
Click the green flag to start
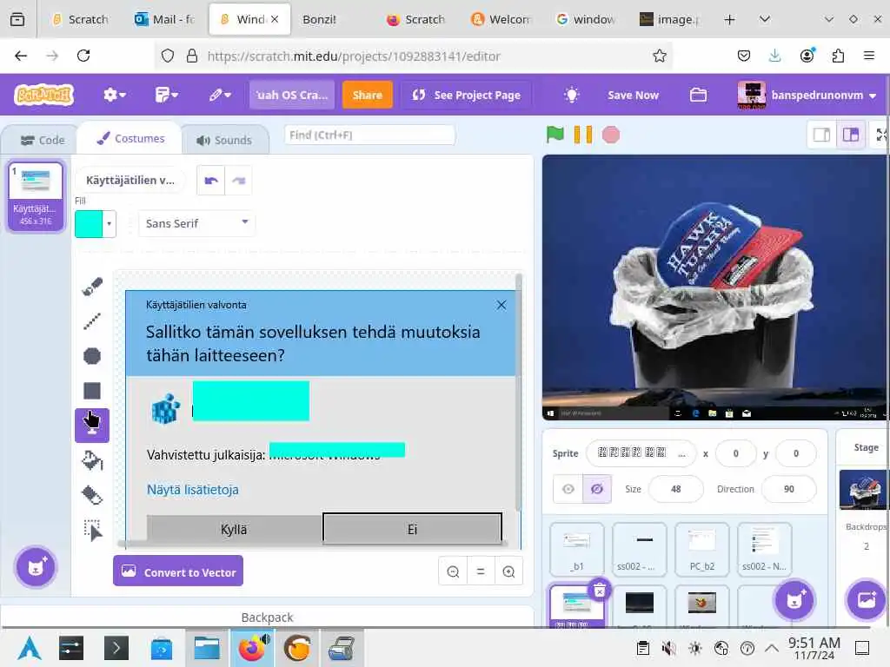coord(555,135)
